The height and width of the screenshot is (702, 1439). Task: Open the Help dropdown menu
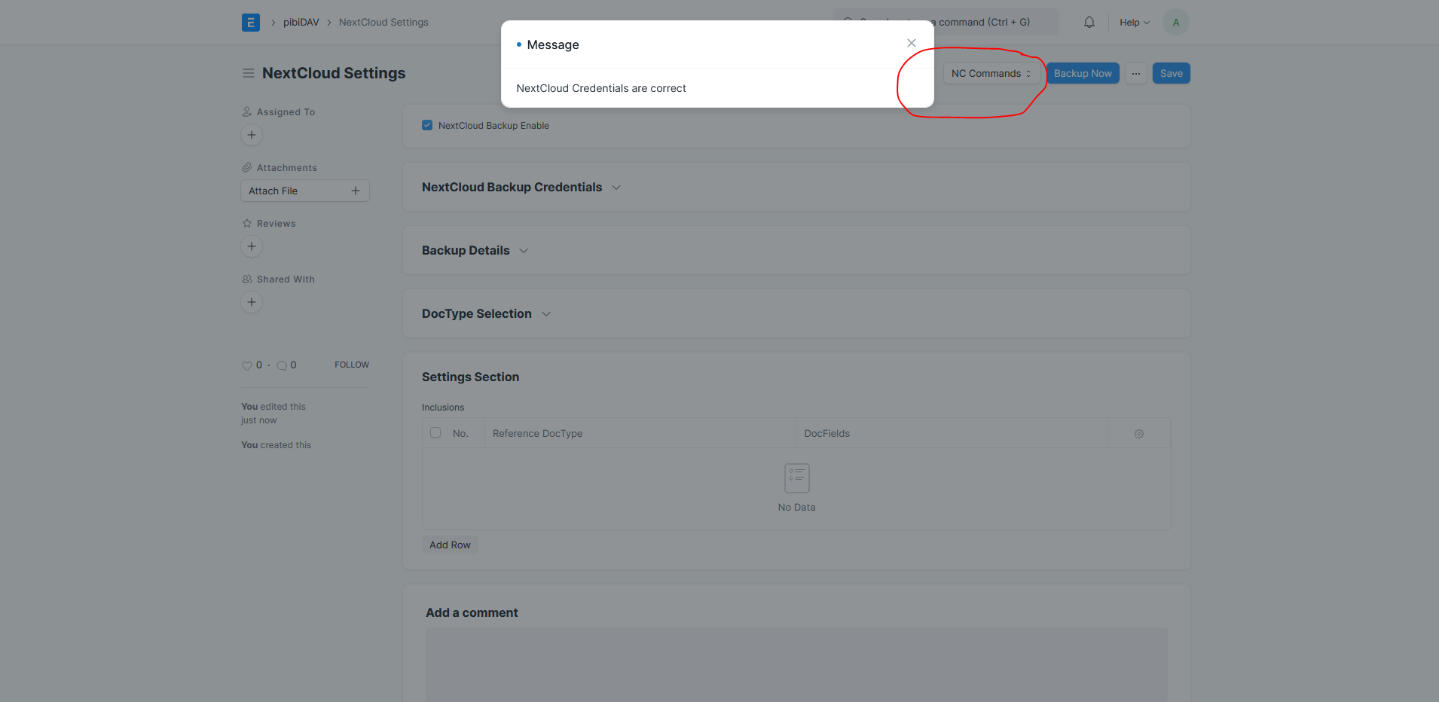click(1135, 23)
